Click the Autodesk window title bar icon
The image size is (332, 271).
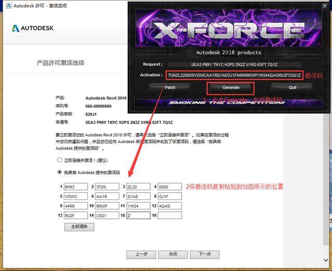tap(9, 6)
